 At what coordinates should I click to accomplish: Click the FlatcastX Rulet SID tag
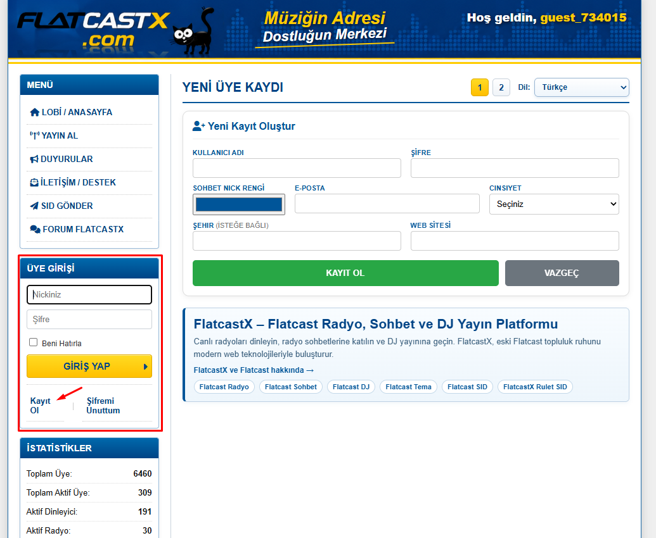tap(535, 387)
